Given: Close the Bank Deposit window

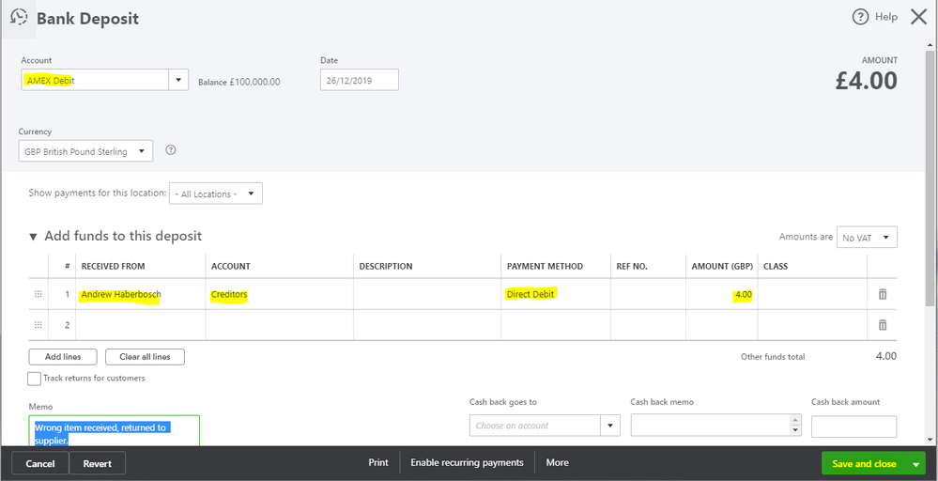Looking at the screenshot, I should [x=917, y=17].
